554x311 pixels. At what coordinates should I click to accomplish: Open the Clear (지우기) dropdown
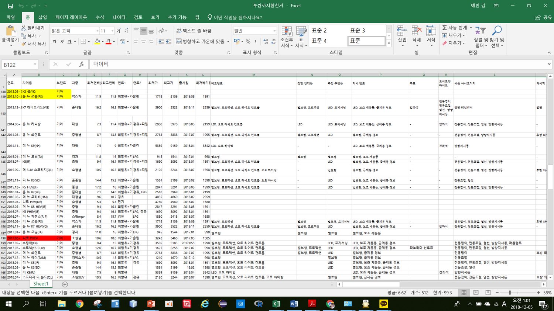point(454,43)
